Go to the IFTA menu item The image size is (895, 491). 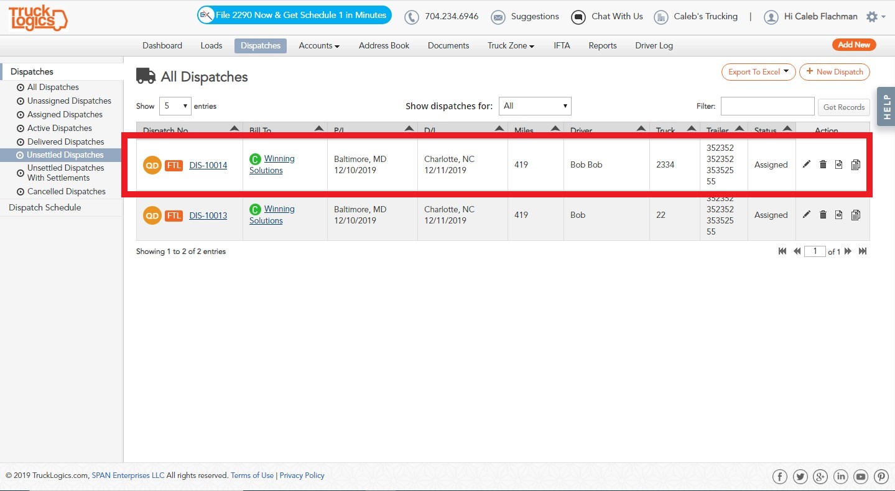point(562,45)
